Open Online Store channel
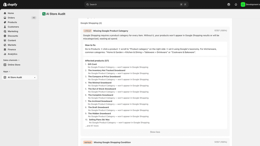Screen dimensions: 260x146 tap(14, 65)
